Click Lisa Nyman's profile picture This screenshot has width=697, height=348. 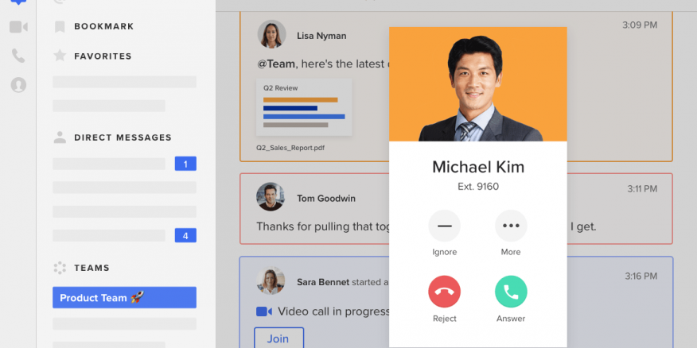(271, 35)
